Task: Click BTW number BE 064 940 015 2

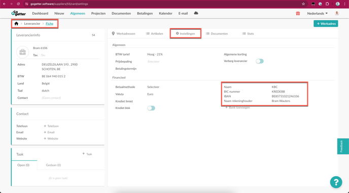Action: [54, 76]
